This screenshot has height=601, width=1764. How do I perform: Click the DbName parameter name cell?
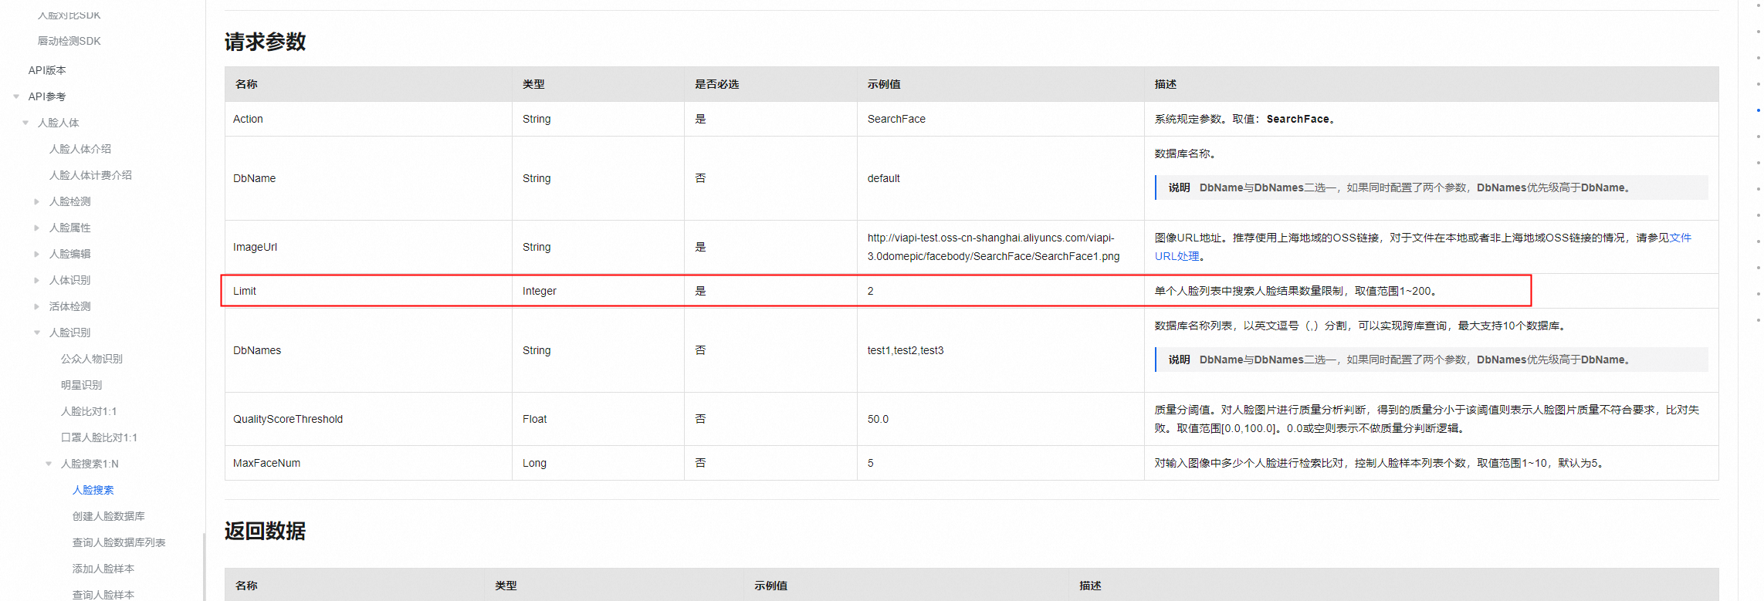pos(254,178)
